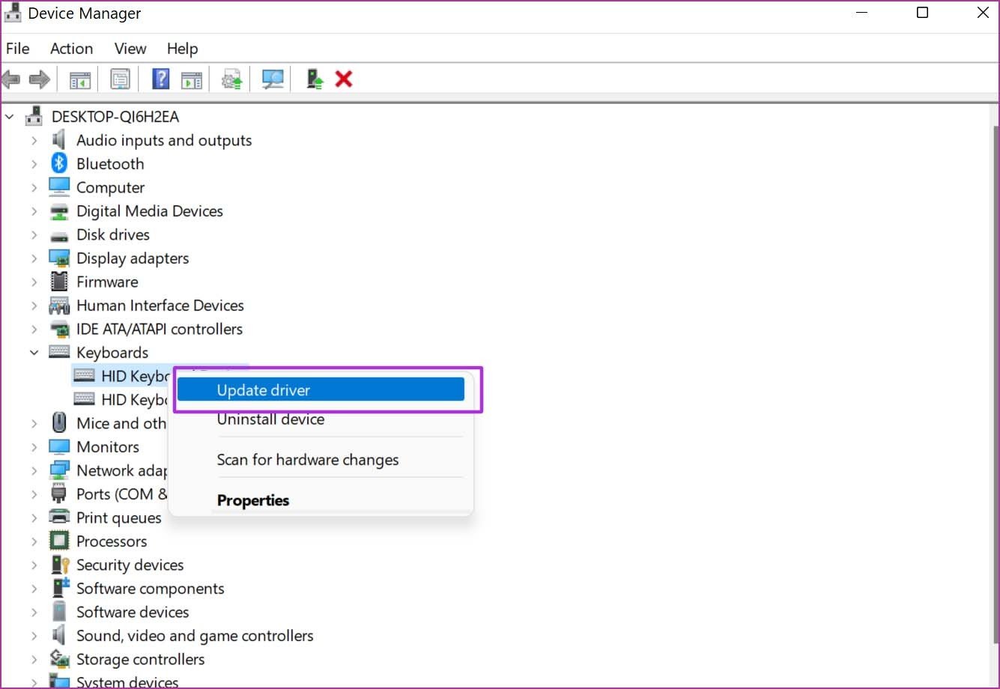Select Software devices tree item label
Screen dimensions: 1000x689
coord(133,612)
